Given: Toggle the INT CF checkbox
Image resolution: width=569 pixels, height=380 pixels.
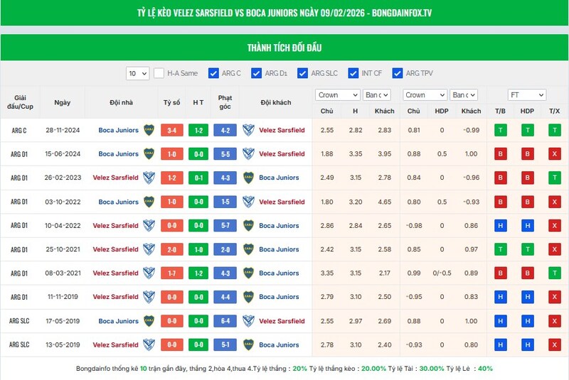Looking at the screenshot, I should [352, 73].
